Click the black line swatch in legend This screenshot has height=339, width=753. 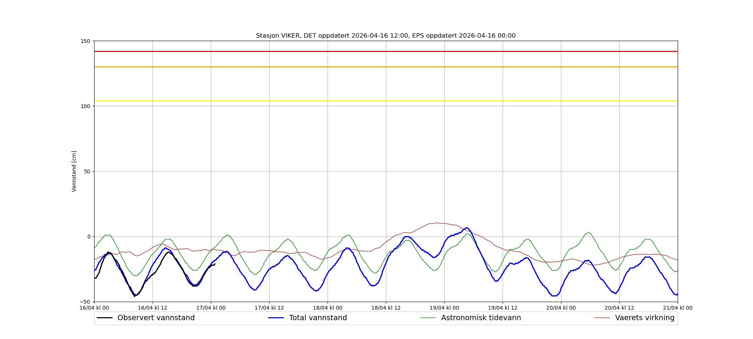[x=105, y=318]
